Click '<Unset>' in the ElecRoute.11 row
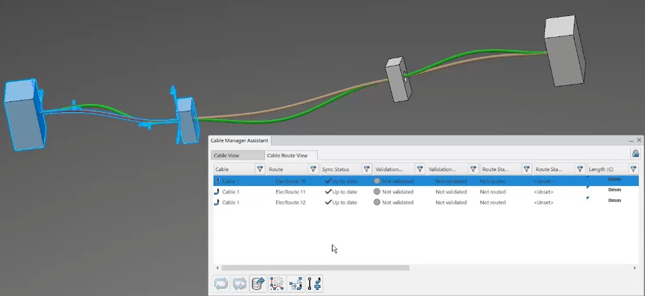This screenshot has height=296, width=645. click(x=544, y=192)
